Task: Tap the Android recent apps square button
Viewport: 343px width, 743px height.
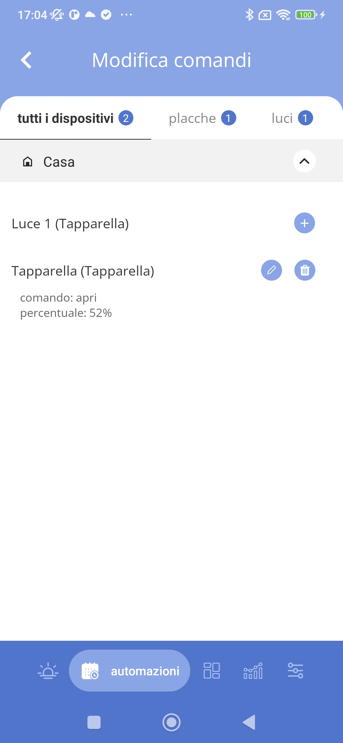Action: point(94,722)
